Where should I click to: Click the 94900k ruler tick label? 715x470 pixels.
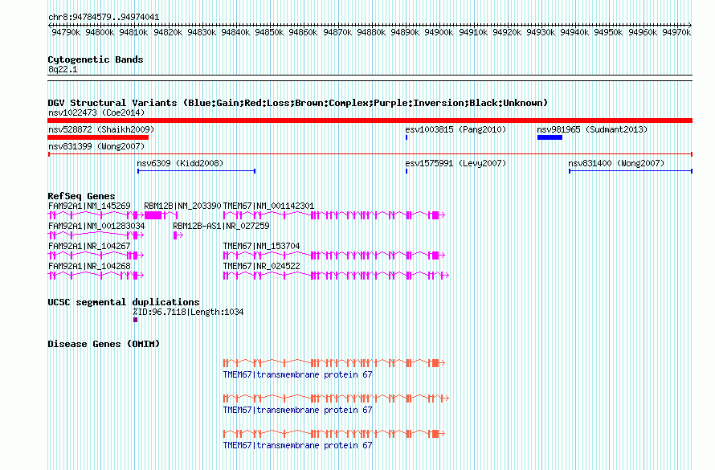[439, 32]
